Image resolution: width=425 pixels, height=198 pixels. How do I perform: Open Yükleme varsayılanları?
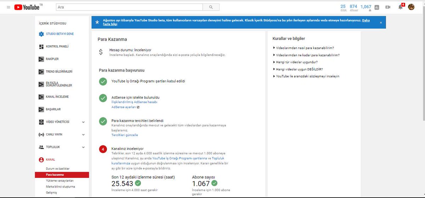click(59, 181)
